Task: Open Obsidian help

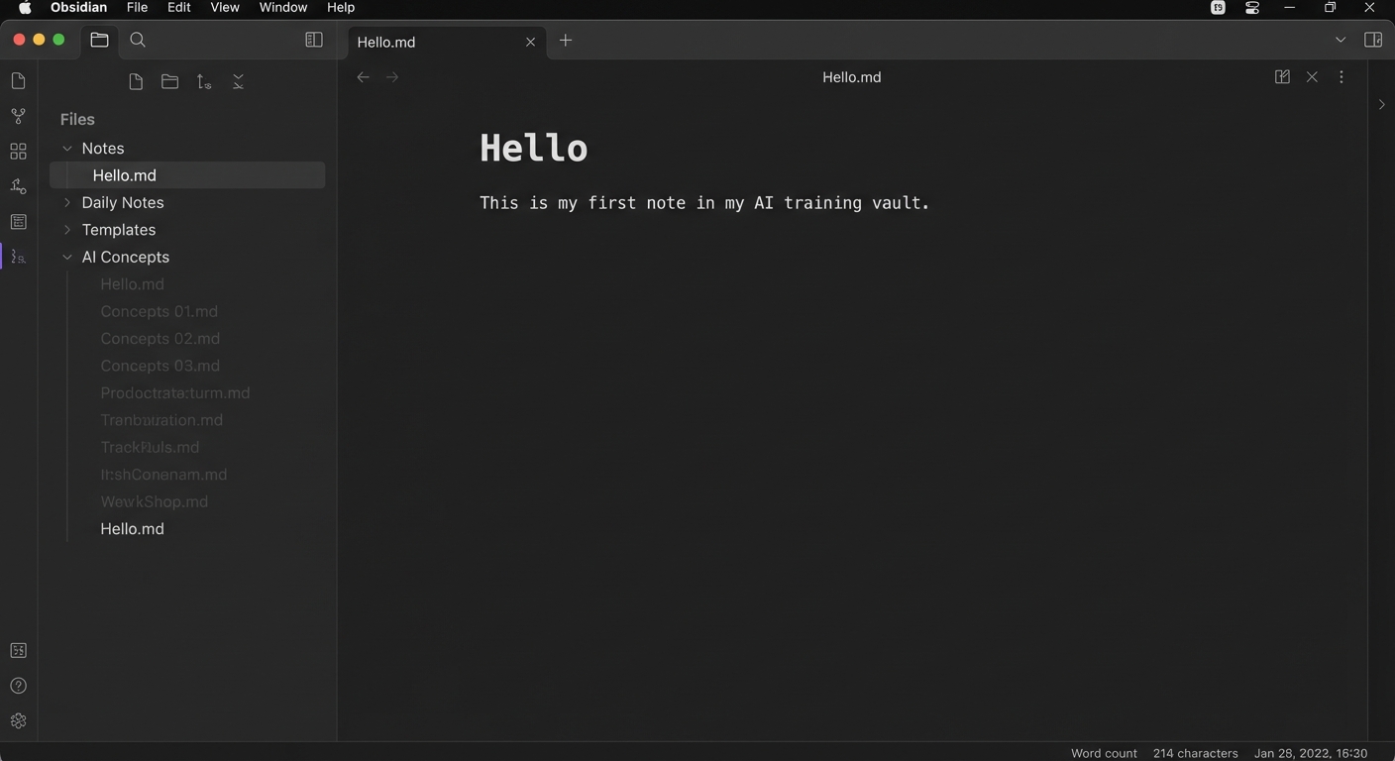Action: [x=17, y=685]
